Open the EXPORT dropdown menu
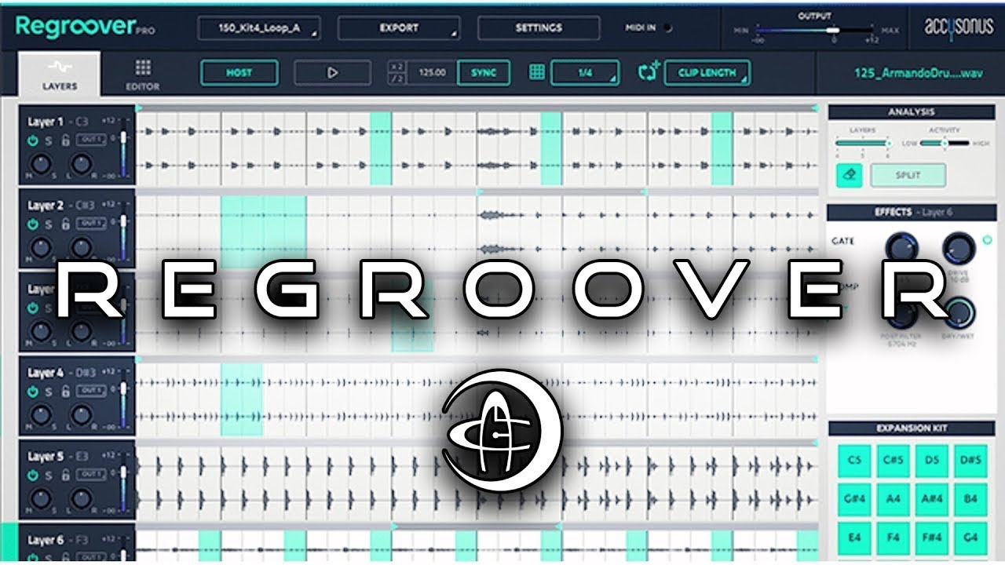Viewport: 1005px width, 565px height. (399, 27)
